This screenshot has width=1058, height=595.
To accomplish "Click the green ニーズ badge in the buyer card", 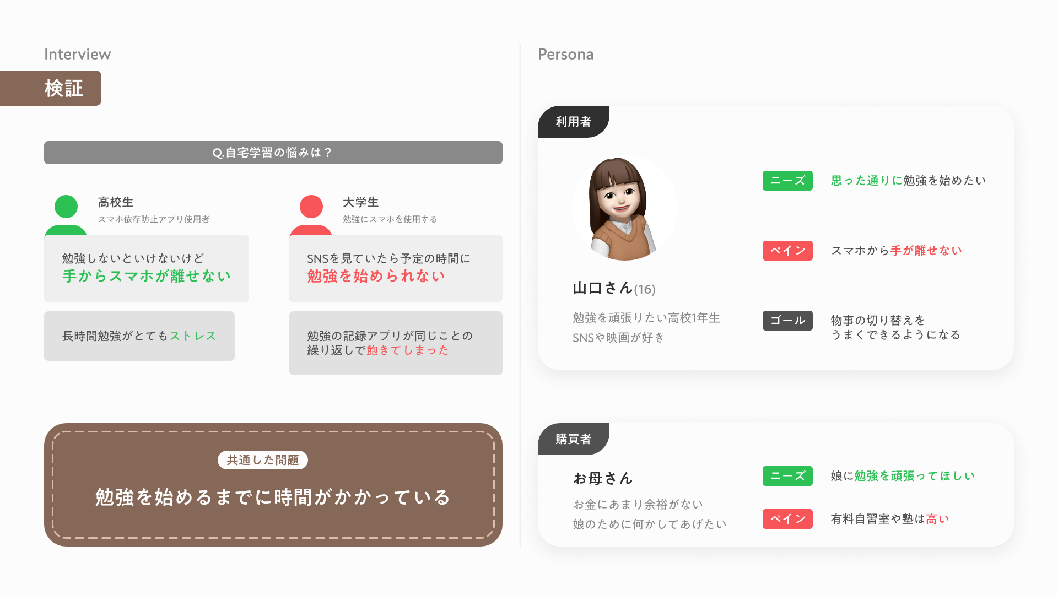I will click(x=787, y=476).
